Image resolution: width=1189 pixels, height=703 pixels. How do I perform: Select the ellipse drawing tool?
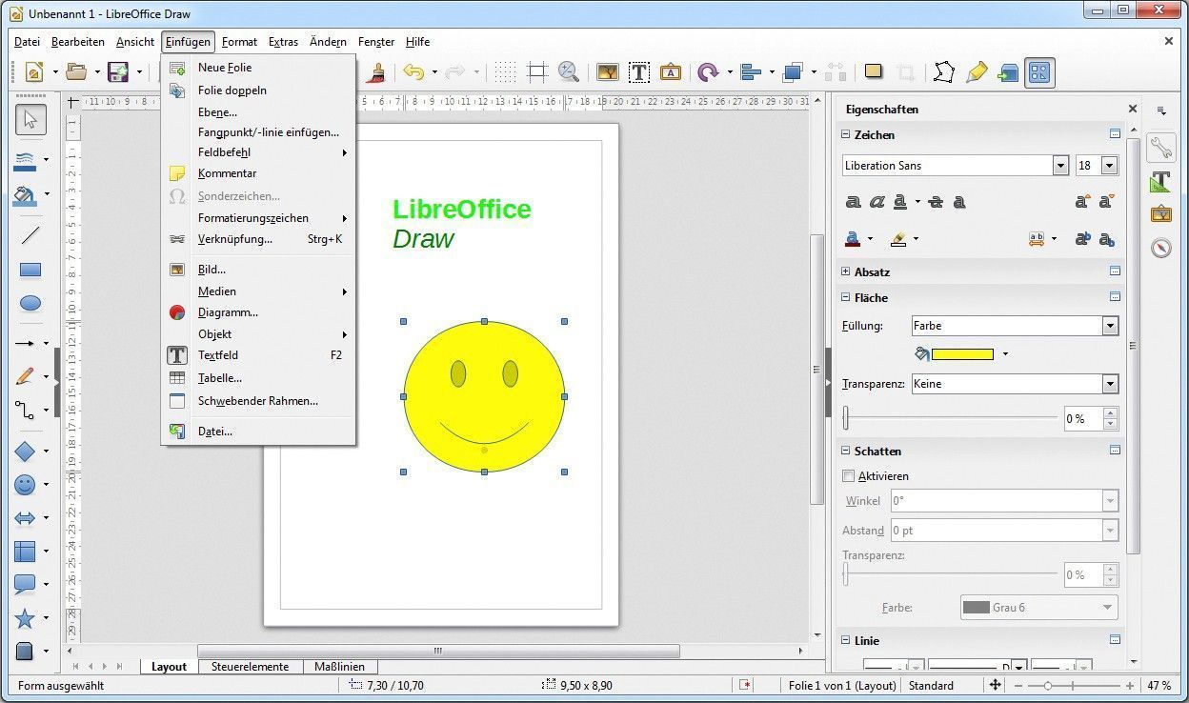(30, 304)
